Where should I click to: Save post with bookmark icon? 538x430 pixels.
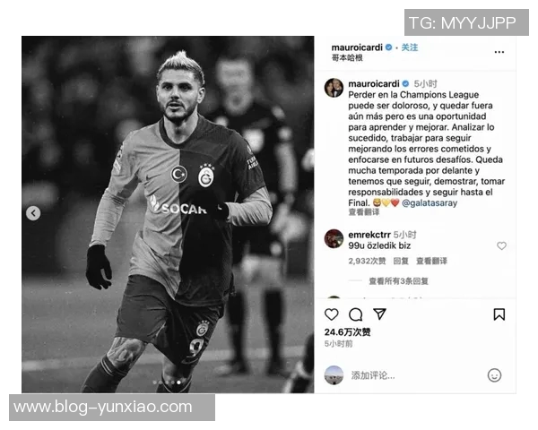click(499, 314)
